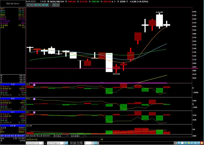
Task: Click the tall white candle peaking at 636.00
Action: tap(159, 21)
